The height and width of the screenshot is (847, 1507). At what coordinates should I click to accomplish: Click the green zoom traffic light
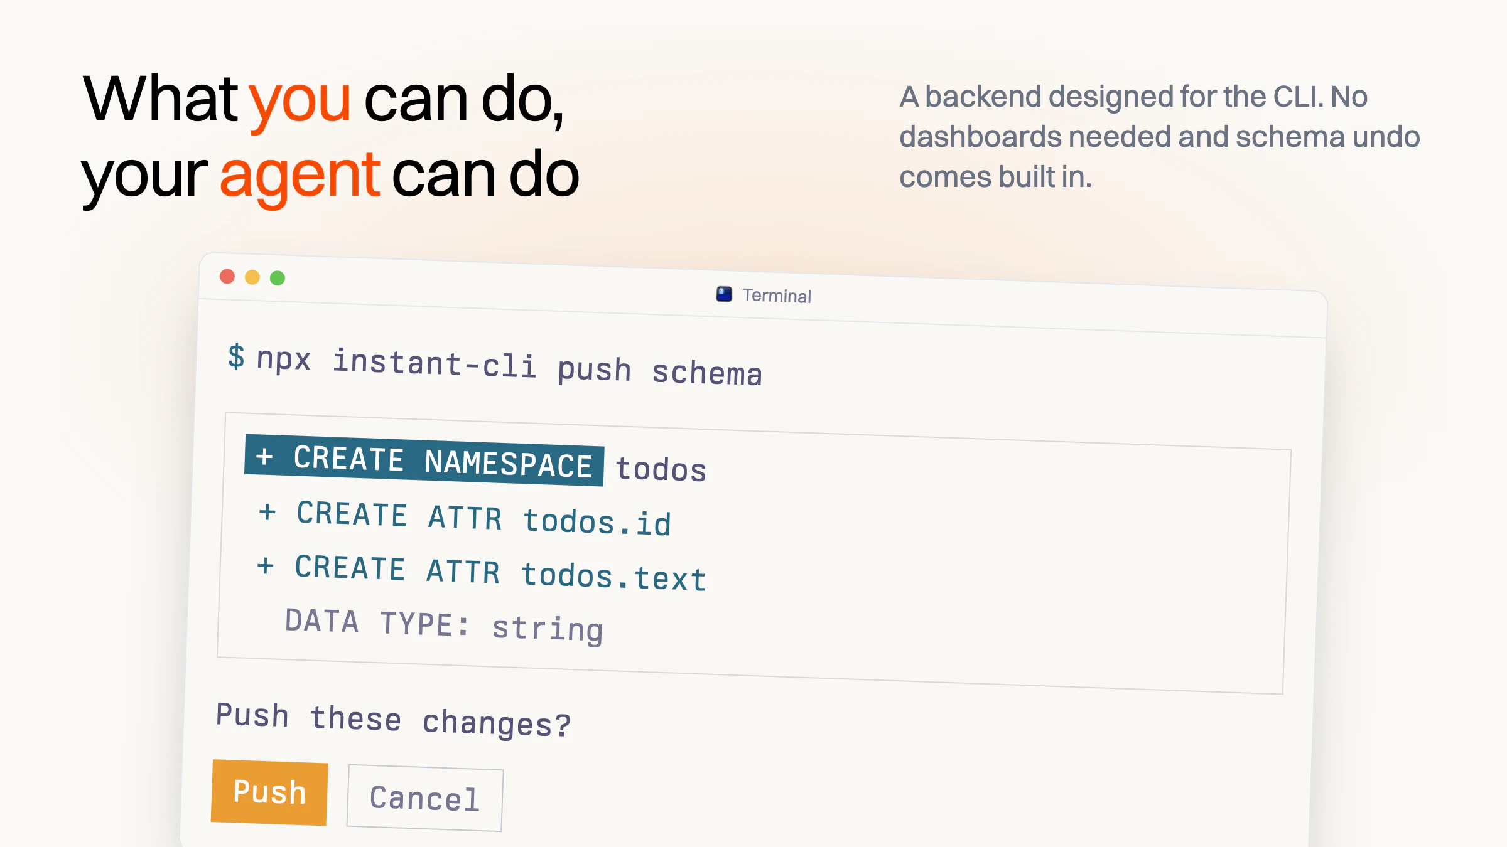point(277,277)
